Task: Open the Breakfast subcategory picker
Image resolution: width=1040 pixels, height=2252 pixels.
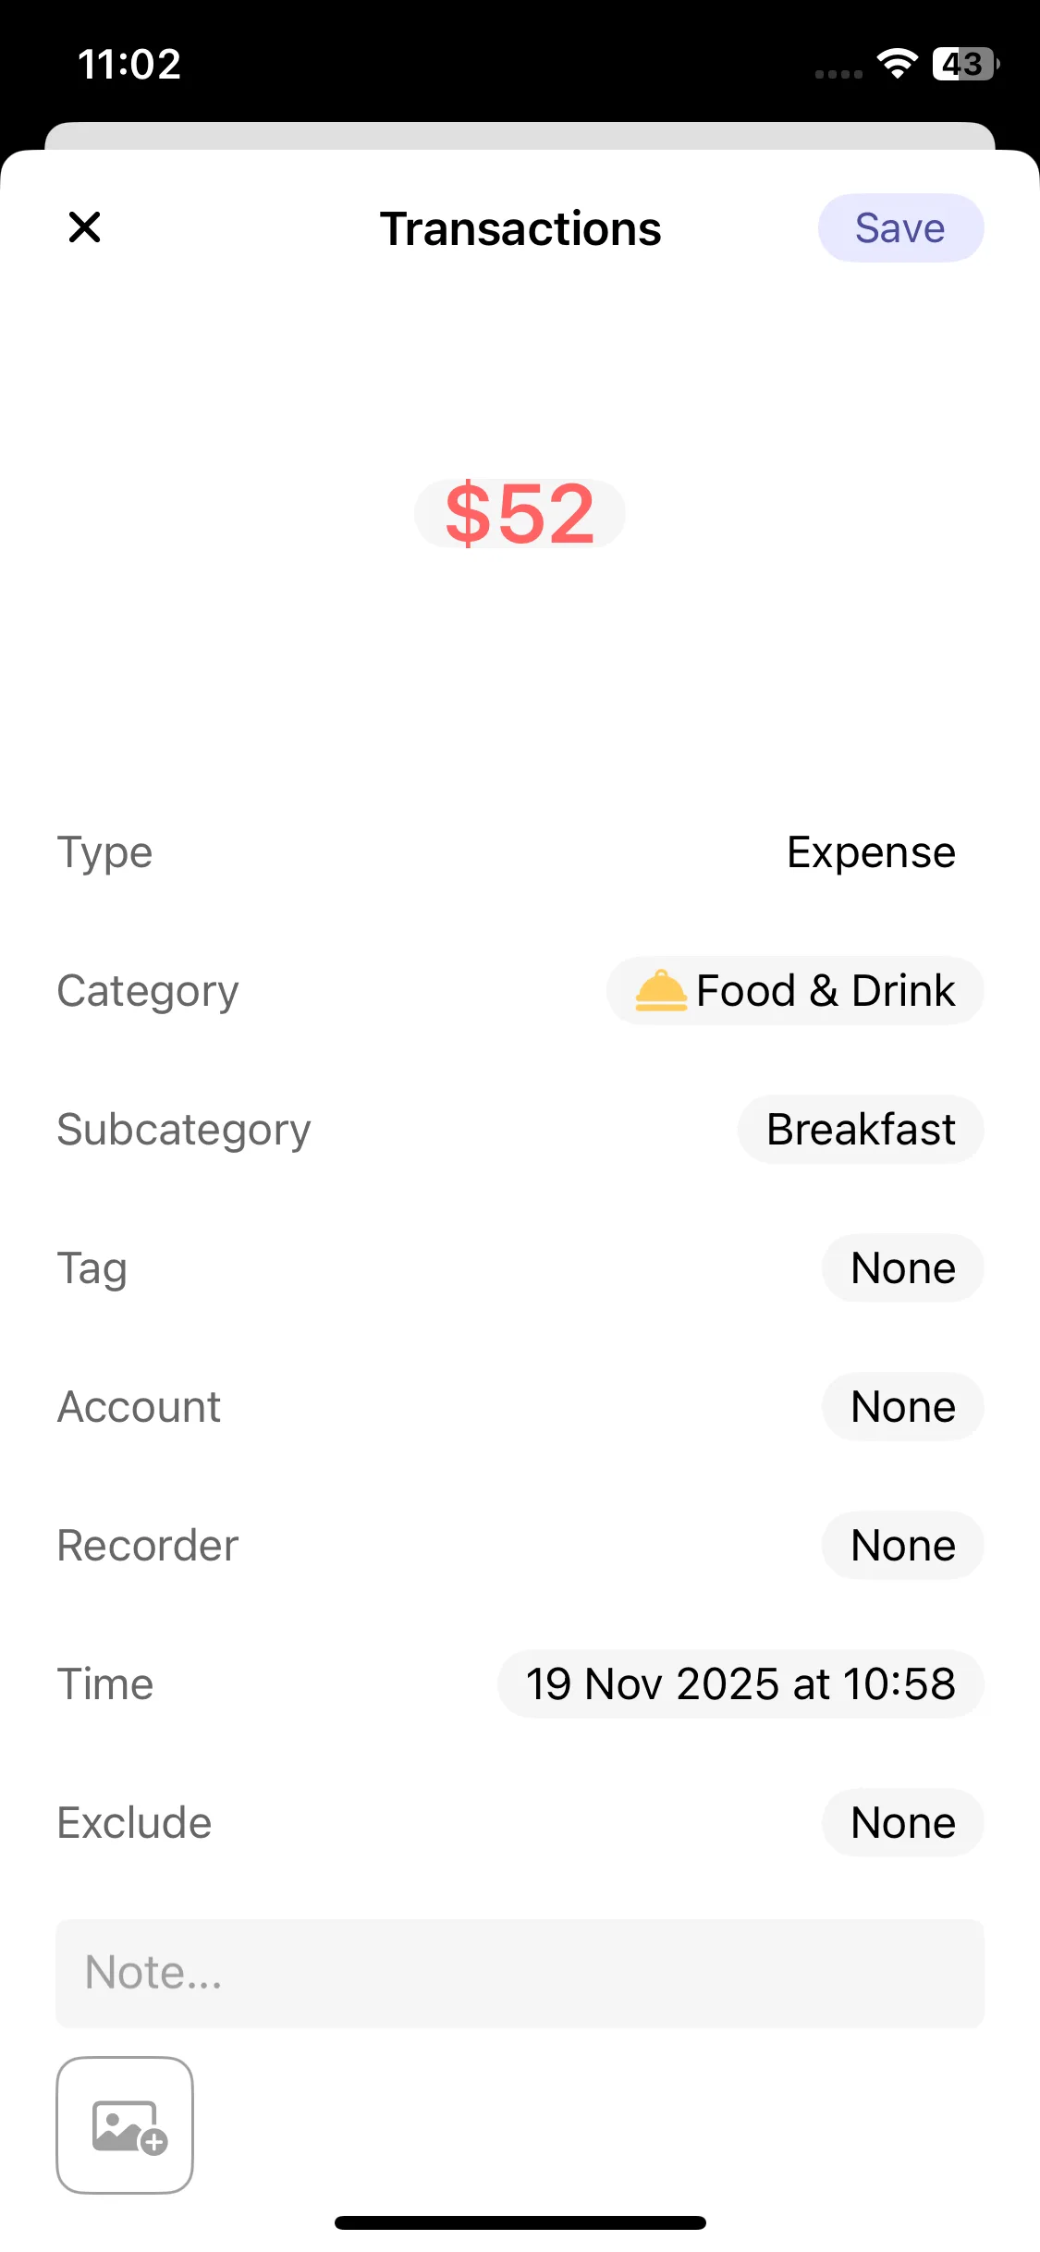Action: coord(860,1130)
